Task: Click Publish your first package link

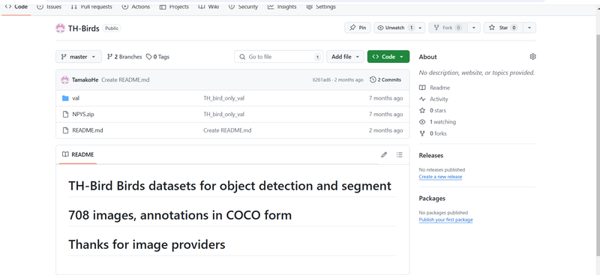Action: coord(445,220)
